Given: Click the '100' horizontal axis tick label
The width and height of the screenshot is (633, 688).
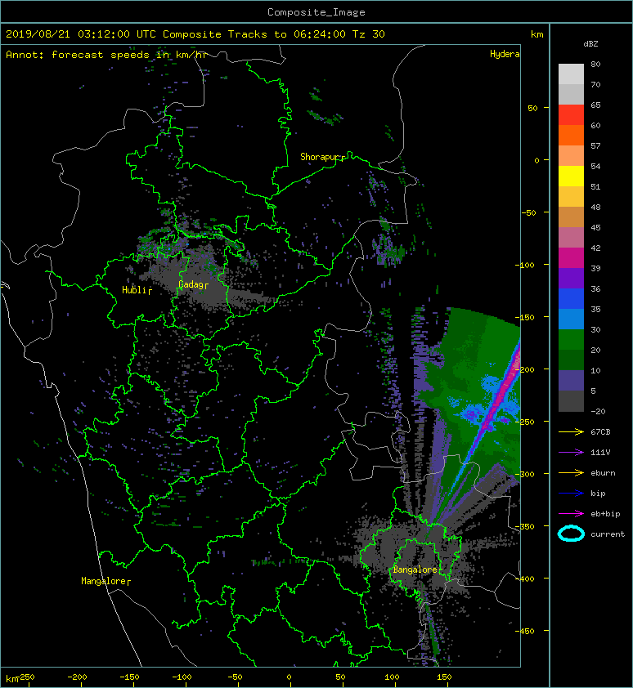Looking at the screenshot, I should (x=392, y=677).
